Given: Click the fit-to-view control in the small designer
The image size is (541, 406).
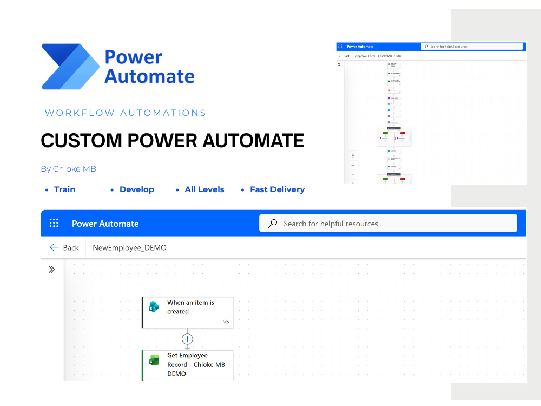Looking at the screenshot, I should coord(353,156).
